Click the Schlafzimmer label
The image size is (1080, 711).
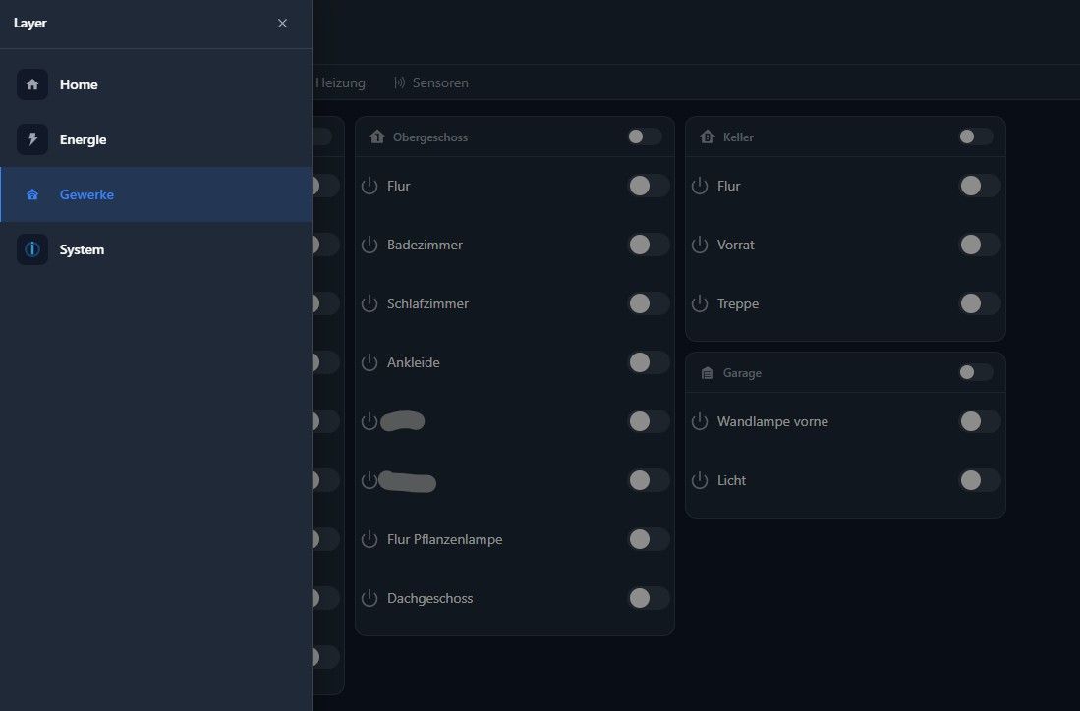427,304
